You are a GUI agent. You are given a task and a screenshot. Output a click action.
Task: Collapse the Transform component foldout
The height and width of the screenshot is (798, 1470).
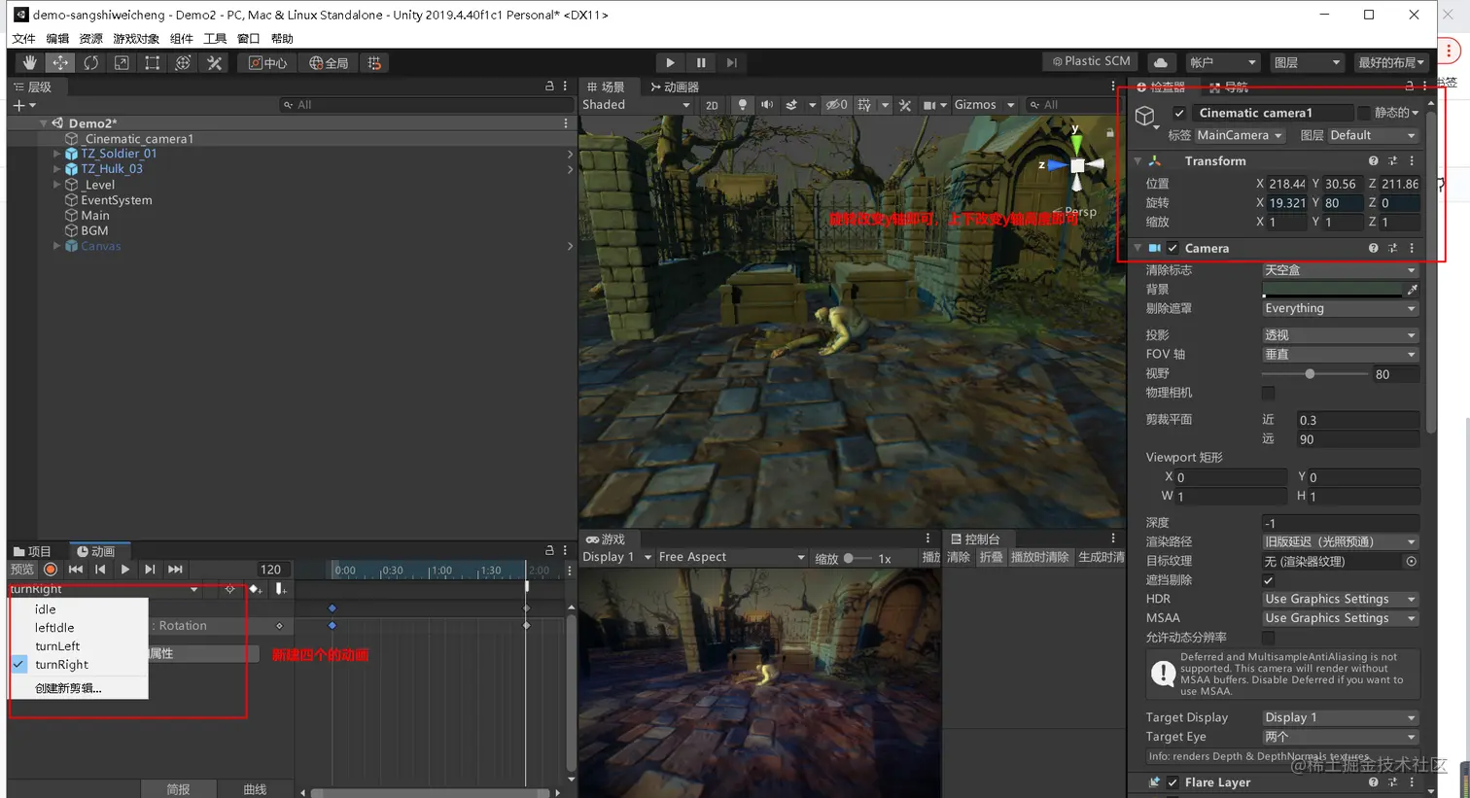pyautogui.click(x=1138, y=161)
